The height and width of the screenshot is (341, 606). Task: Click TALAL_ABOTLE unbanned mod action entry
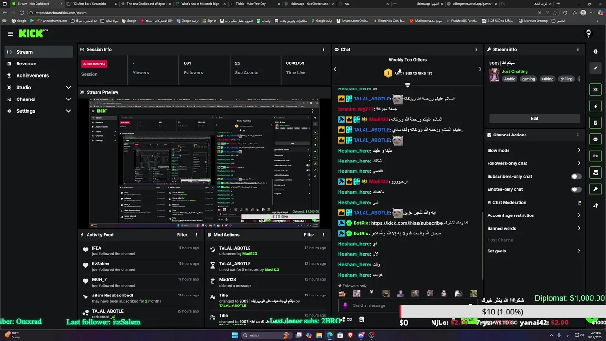pyautogui.click(x=269, y=251)
